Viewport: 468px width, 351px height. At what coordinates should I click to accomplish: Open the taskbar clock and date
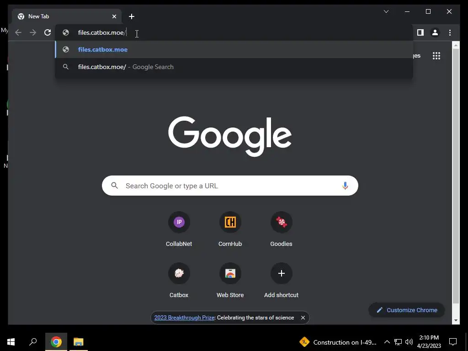[x=429, y=342]
